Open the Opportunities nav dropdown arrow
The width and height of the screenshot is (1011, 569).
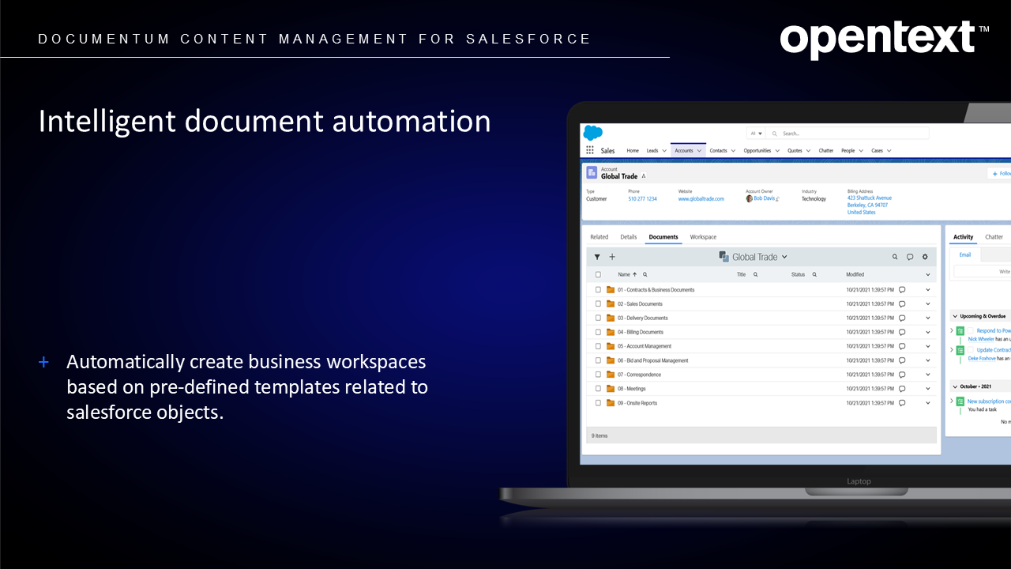(x=777, y=151)
